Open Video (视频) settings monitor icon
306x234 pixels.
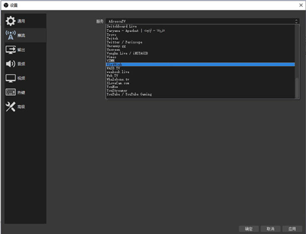pyautogui.click(x=11, y=78)
